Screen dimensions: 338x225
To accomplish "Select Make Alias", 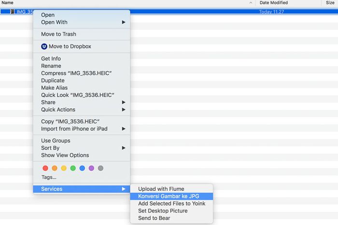I will (82, 88).
